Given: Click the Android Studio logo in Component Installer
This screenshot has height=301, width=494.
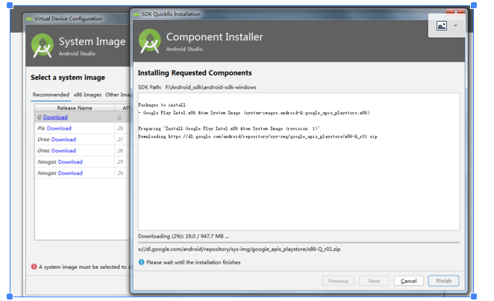Looking at the screenshot, I should pyautogui.click(x=150, y=41).
